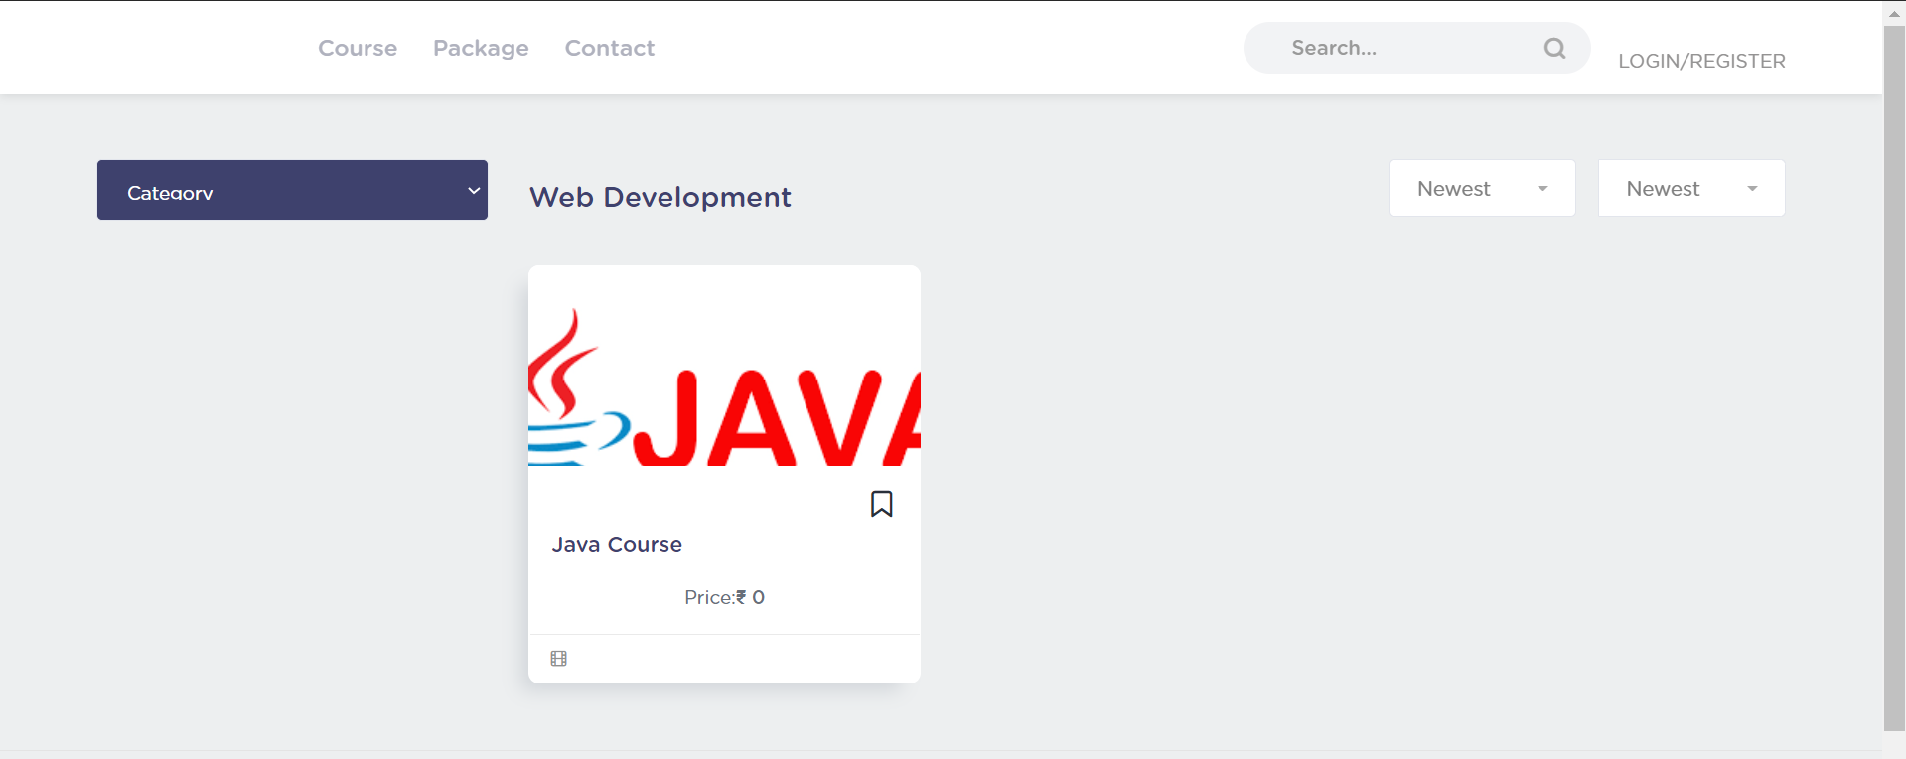The image size is (1906, 759).
Task: Click the Web Development heading
Action: point(660,197)
